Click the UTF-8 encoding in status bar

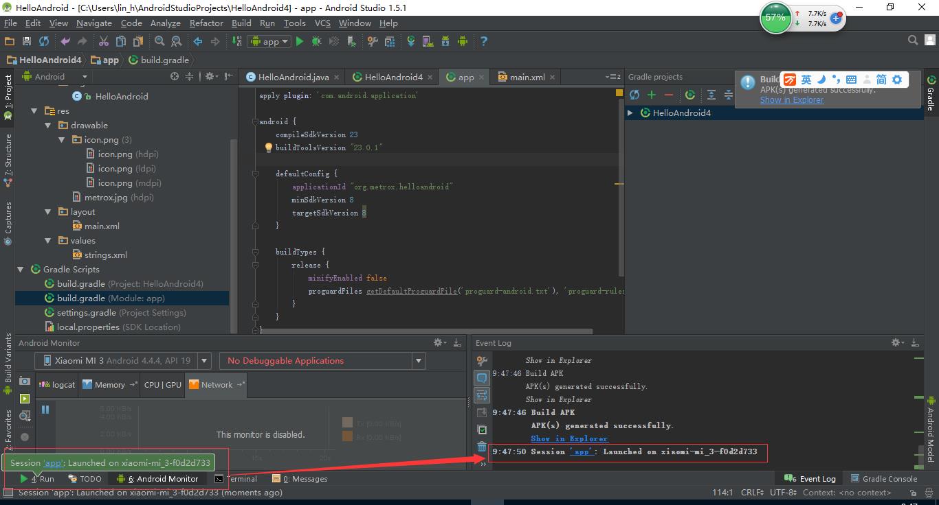783,493
